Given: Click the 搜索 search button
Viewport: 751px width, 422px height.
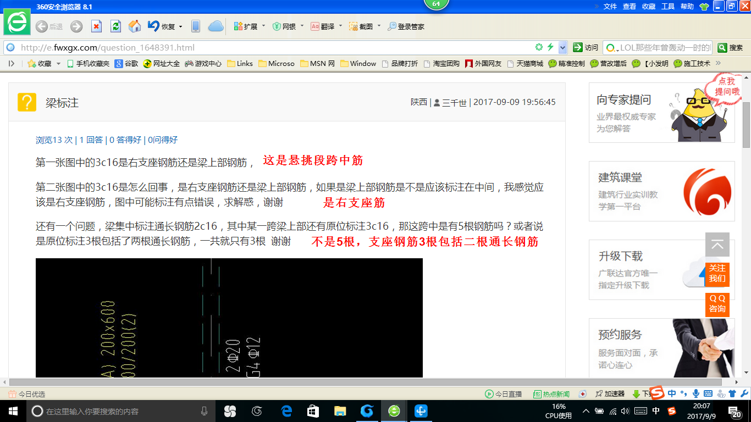Looking at the screenshot, I should click(x=731, y=47).
